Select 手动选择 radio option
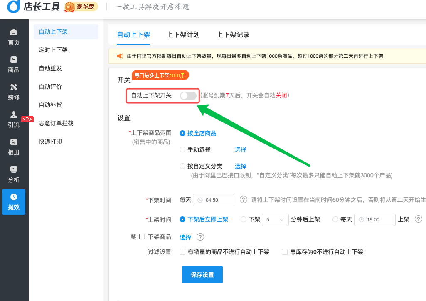Viewport: 426px width, 301px height. point(182,149)
